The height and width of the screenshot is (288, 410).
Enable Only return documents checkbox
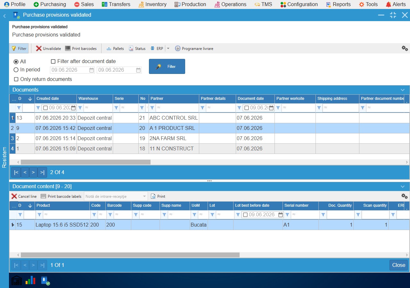[16, 79]
